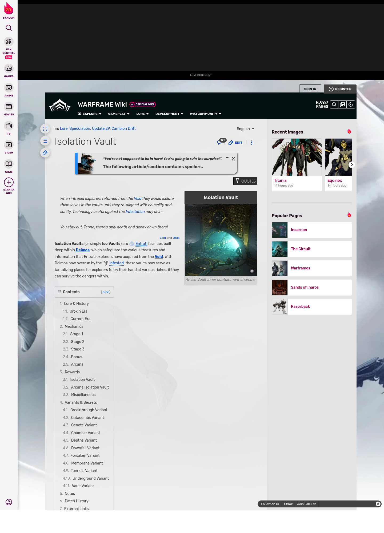The image size is (384, 533).
Task: Click the Recent Images flame icon
Action: [x=349, y=131]
